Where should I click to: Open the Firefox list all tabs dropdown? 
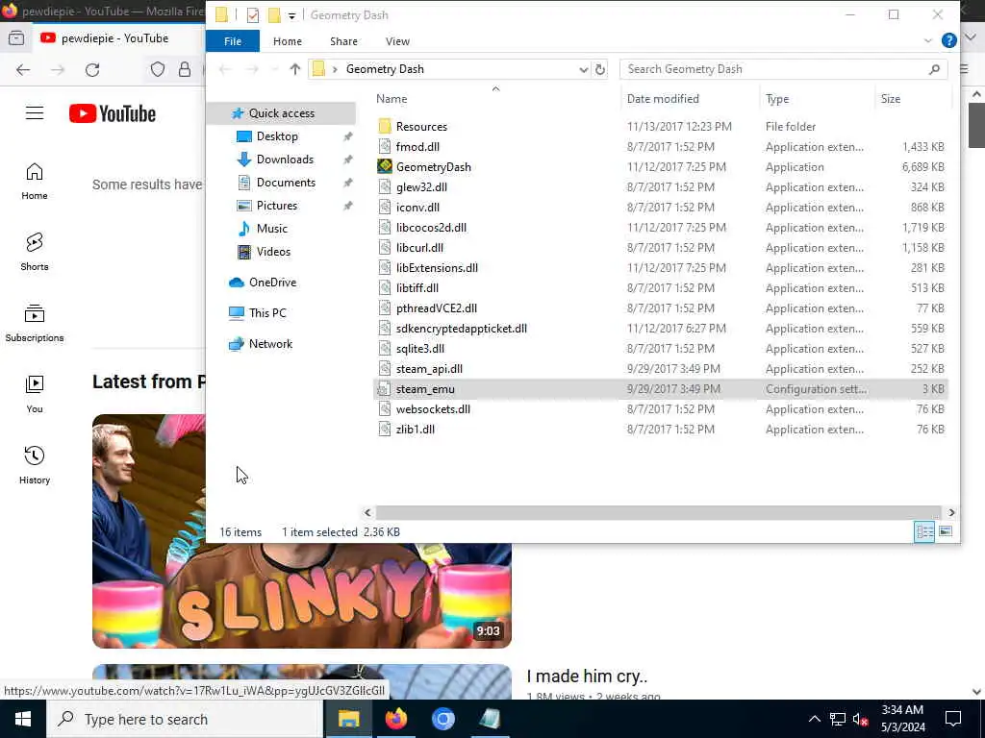(971, 37)
